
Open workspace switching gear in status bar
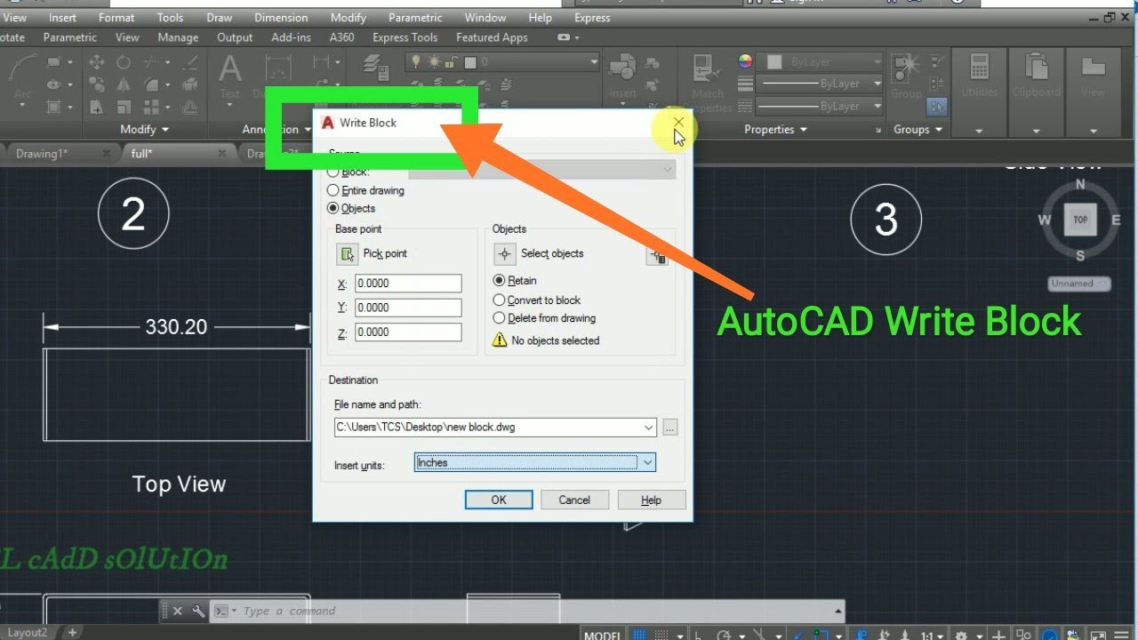[x=961, y=635]
